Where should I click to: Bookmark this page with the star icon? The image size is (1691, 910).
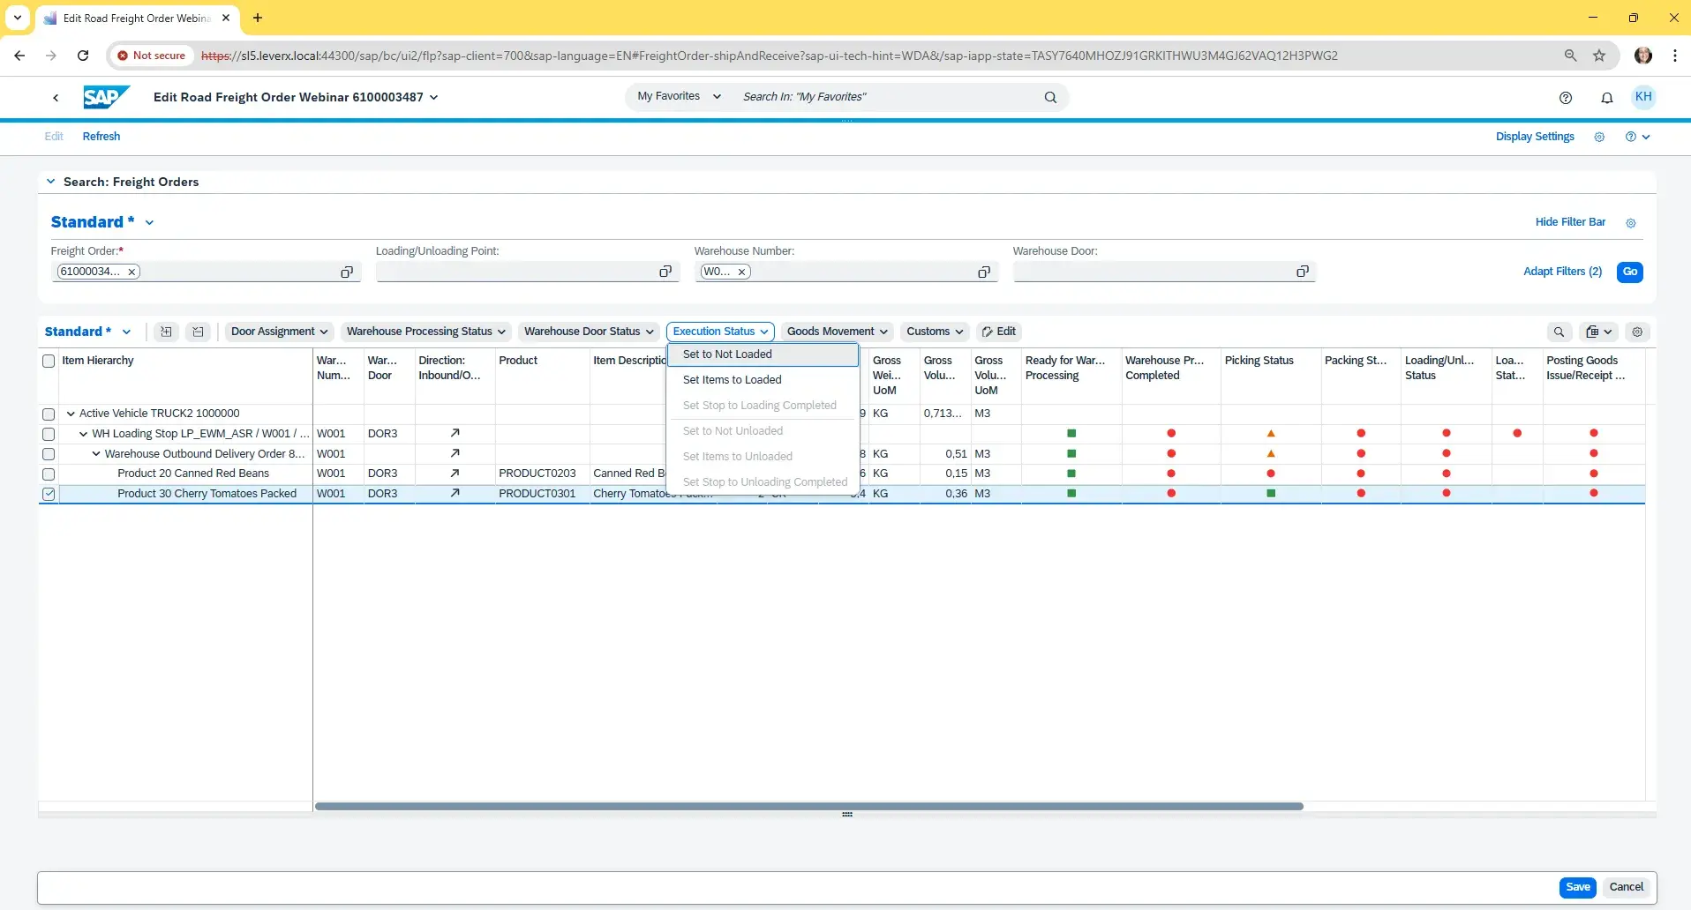[1599, 56]
